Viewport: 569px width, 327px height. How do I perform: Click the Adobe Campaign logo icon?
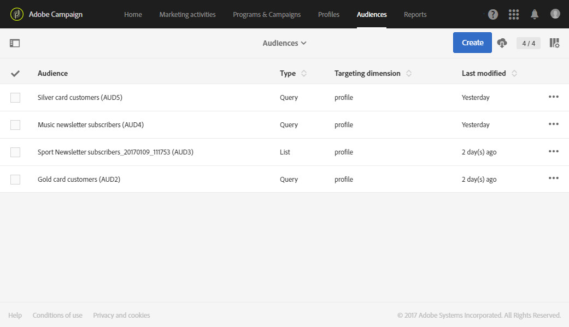[17, 14]
